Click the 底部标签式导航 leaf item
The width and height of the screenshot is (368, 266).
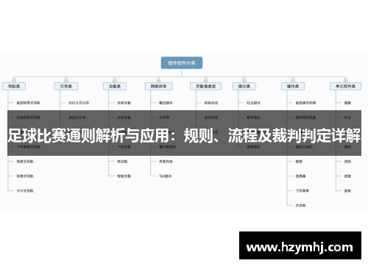pos(28,103)
